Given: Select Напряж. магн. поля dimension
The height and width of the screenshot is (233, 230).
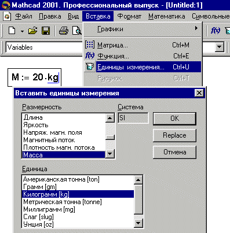Looking at the screenshot, I should pyautogui.click(x=64, y=132).
